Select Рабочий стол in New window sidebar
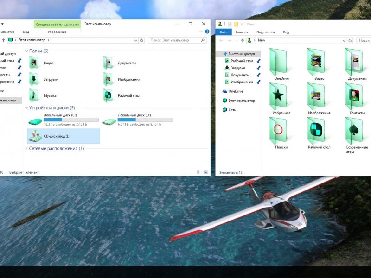The width and height of the screenshot is (371, 278). point(239,61)
